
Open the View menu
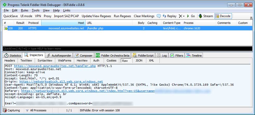(46, 10)
